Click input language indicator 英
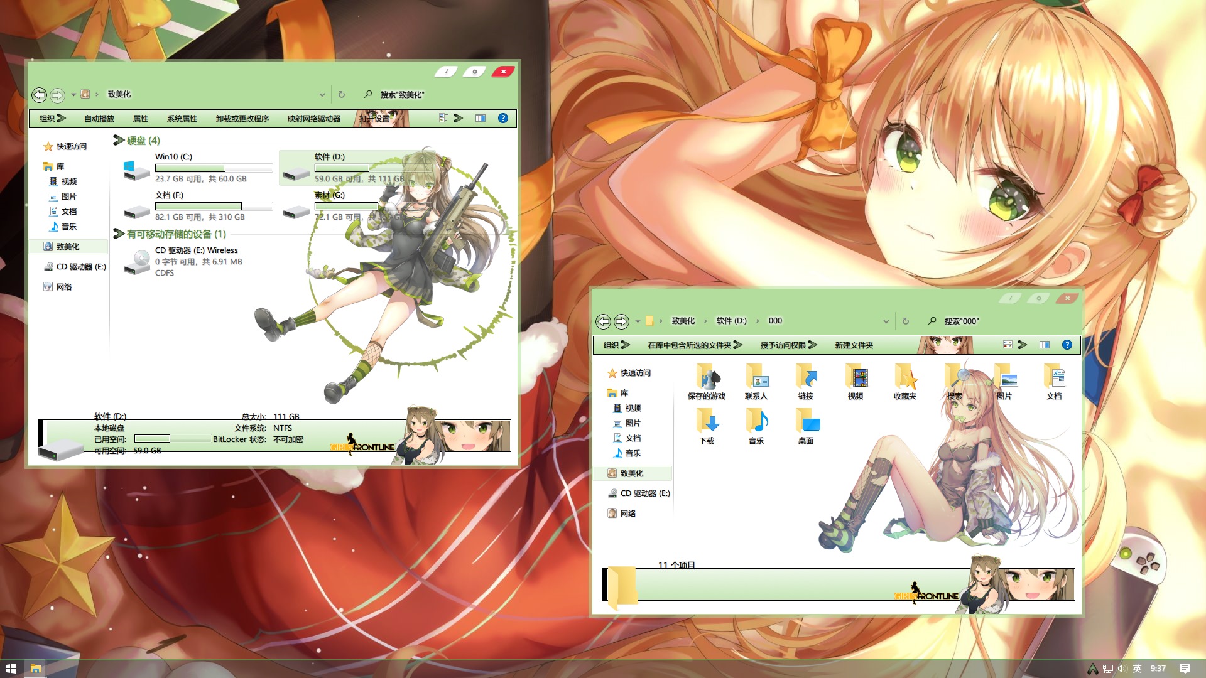 tap(1137, 669)
